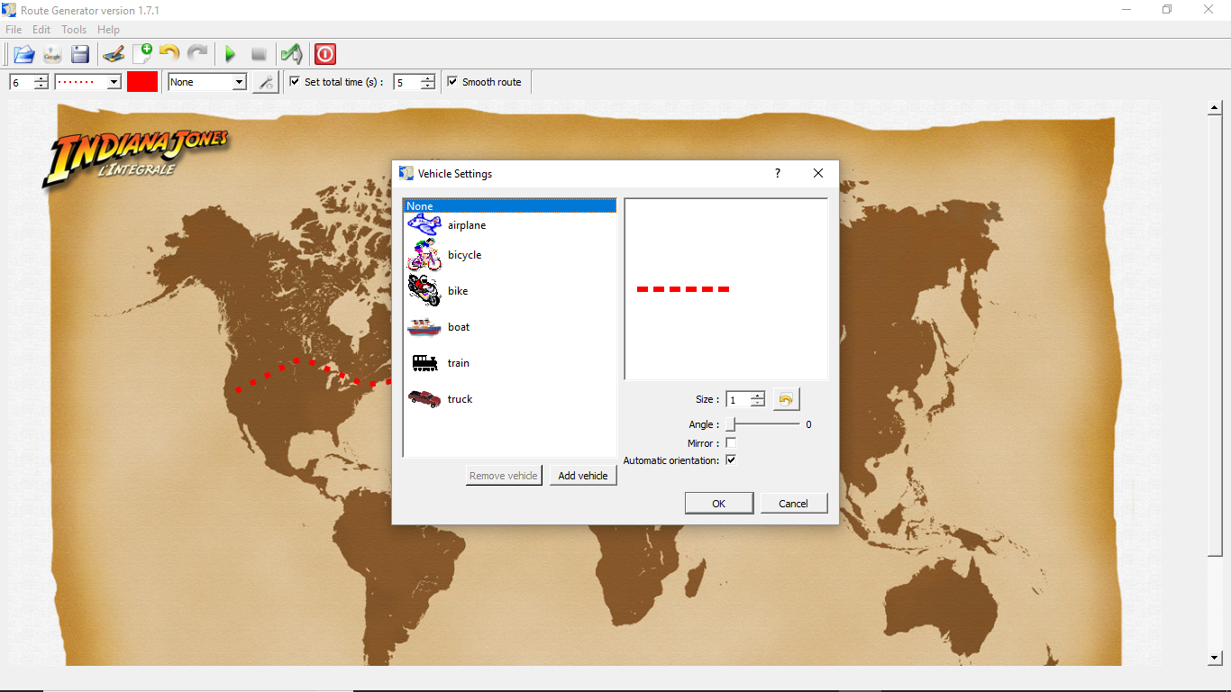The height and width of the screenshot is (692, 1231).
Task: Choose the bicycle vehicle icon
Action: [424, 255]
